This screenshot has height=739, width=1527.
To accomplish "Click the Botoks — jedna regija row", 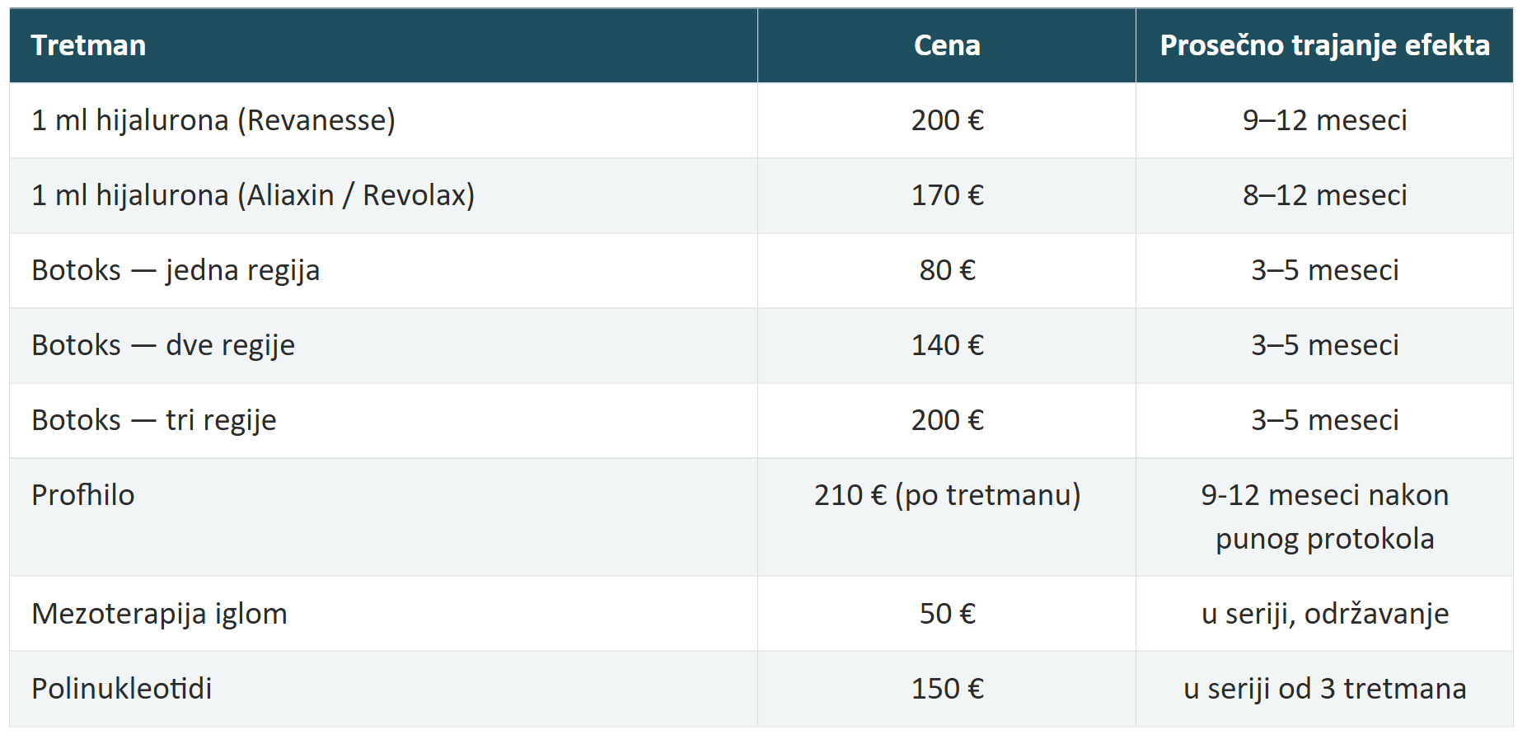I will [761, 270].
